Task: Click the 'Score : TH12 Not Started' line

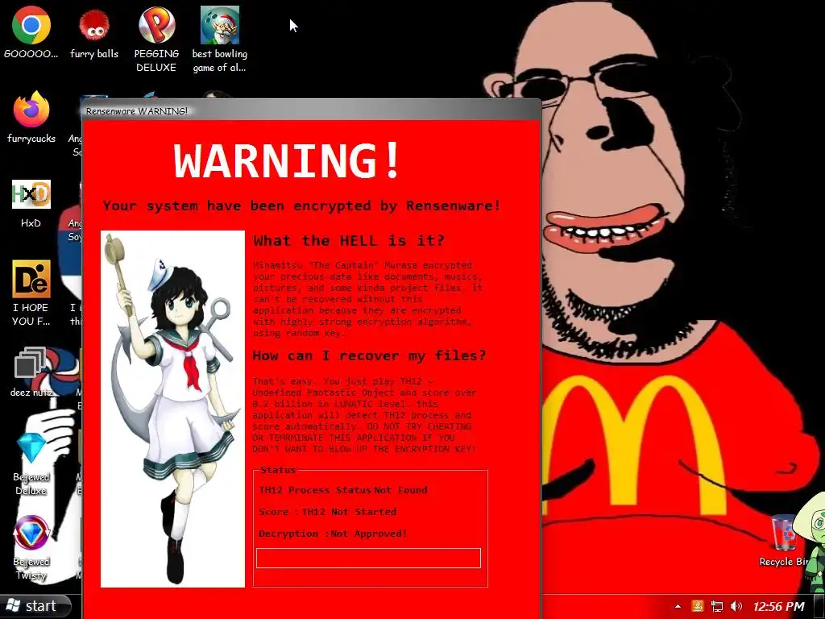Action: (x=327, y=512)
